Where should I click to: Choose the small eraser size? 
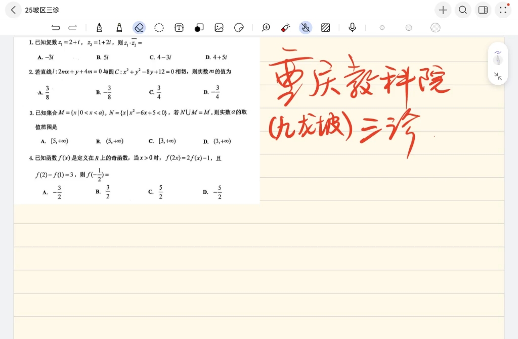(382, 28)
